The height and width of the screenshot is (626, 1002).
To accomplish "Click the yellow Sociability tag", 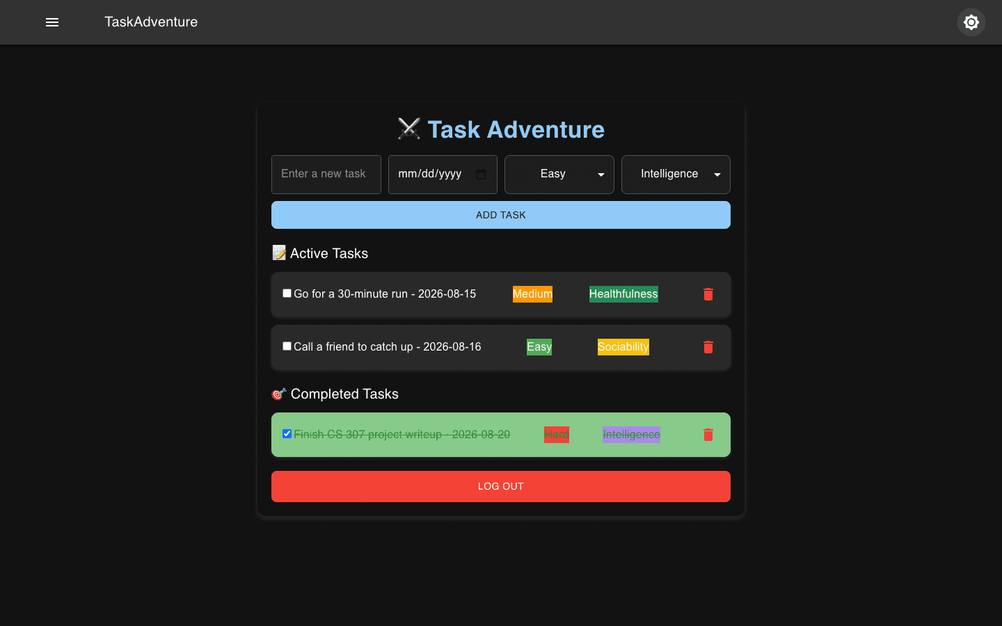I will (x=623, y=347).
